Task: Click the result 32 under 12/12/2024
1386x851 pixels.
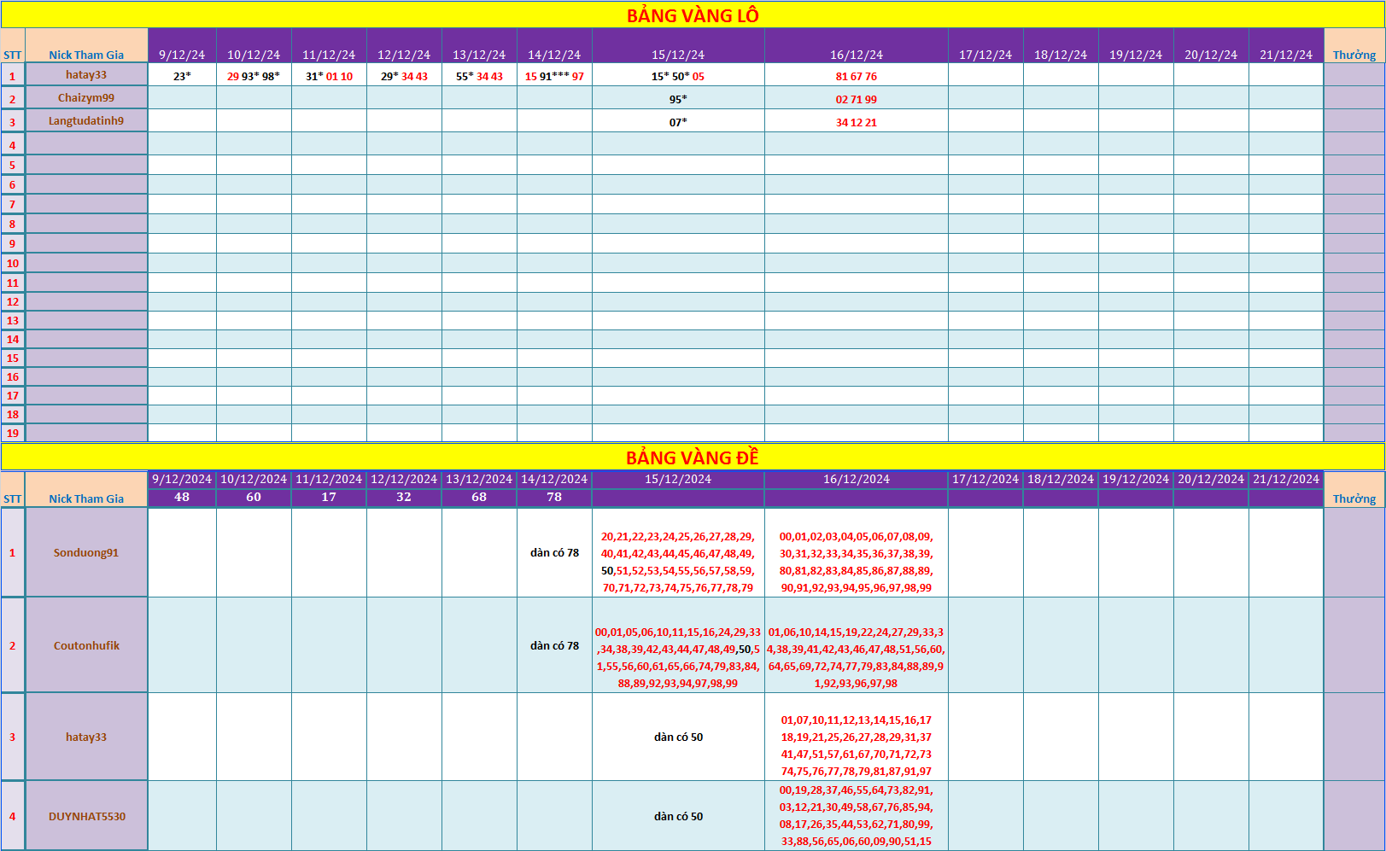Action: [404, 497]
